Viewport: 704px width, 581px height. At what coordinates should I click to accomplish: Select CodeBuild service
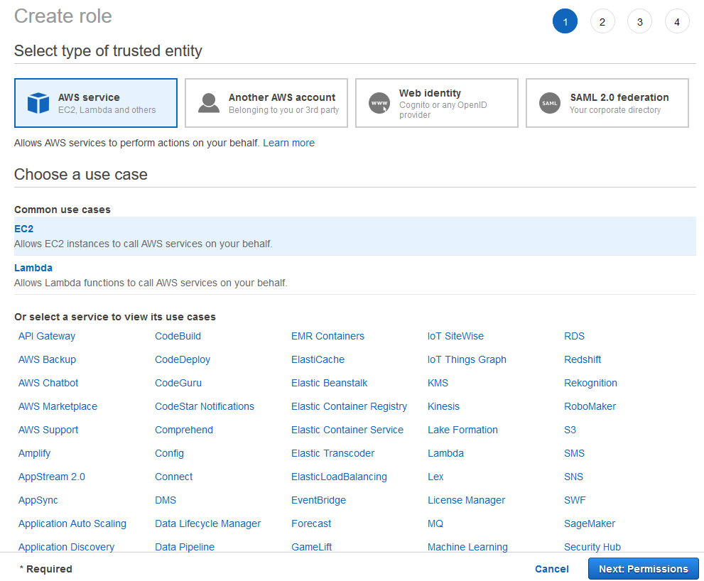(x=178, y=336)
